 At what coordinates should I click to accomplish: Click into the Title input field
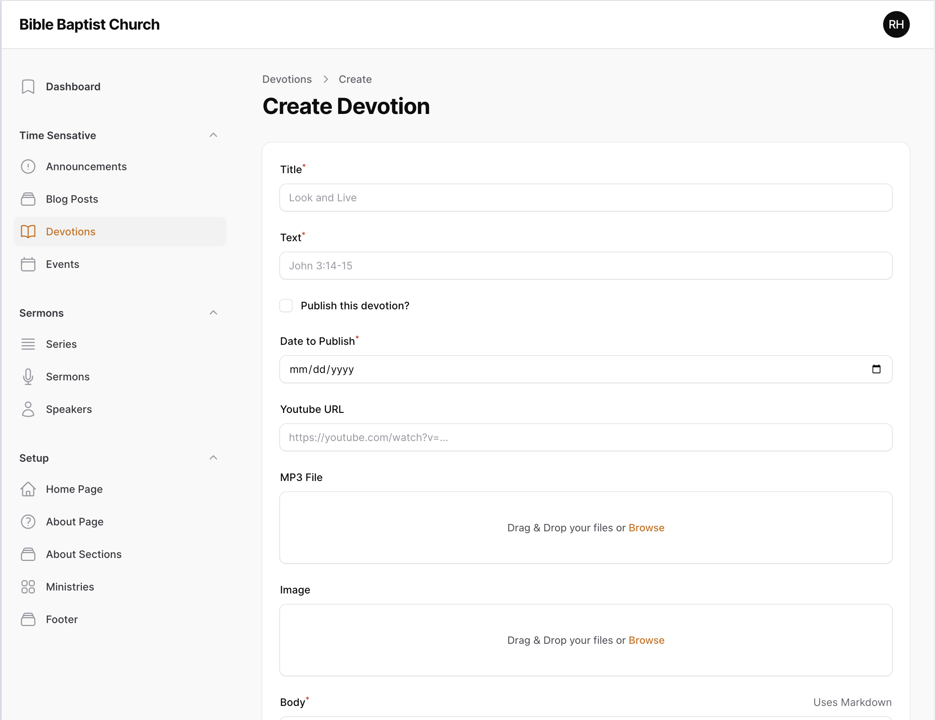585,198
